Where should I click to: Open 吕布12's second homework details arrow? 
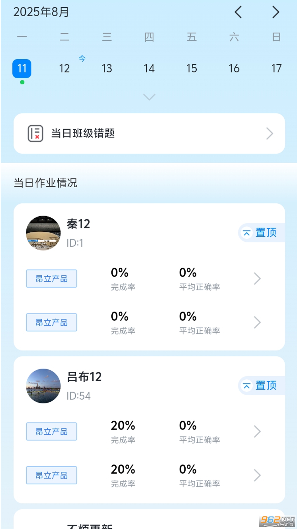point(257,475)
